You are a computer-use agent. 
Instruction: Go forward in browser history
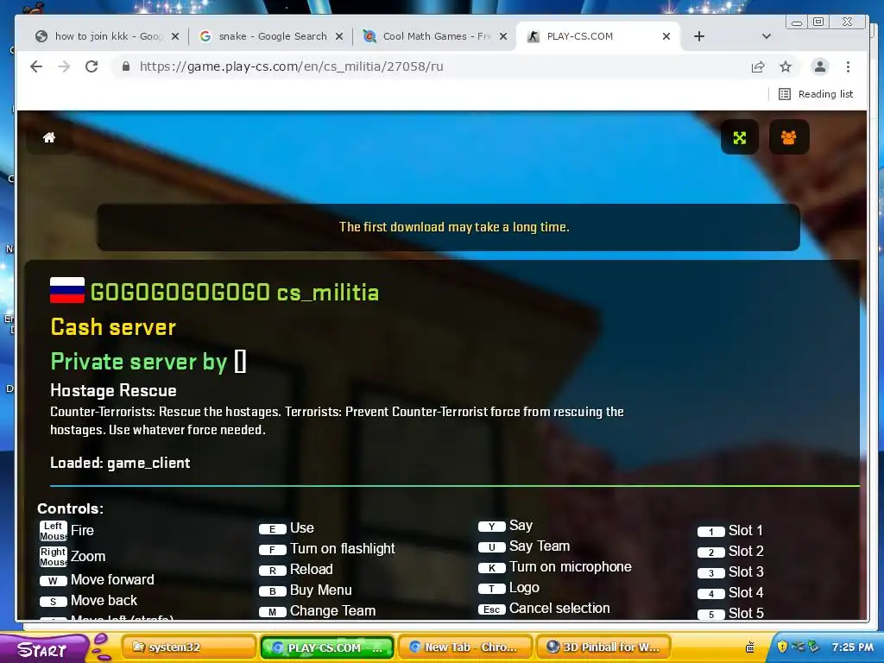tap(64, 66)
